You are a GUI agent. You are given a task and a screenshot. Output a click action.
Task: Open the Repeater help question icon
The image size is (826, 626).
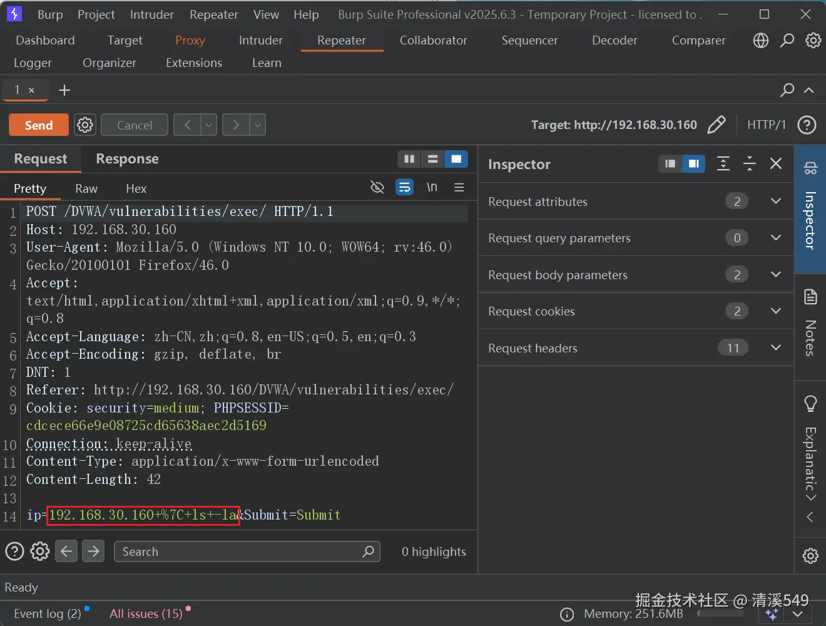click(x=807, y=125)
